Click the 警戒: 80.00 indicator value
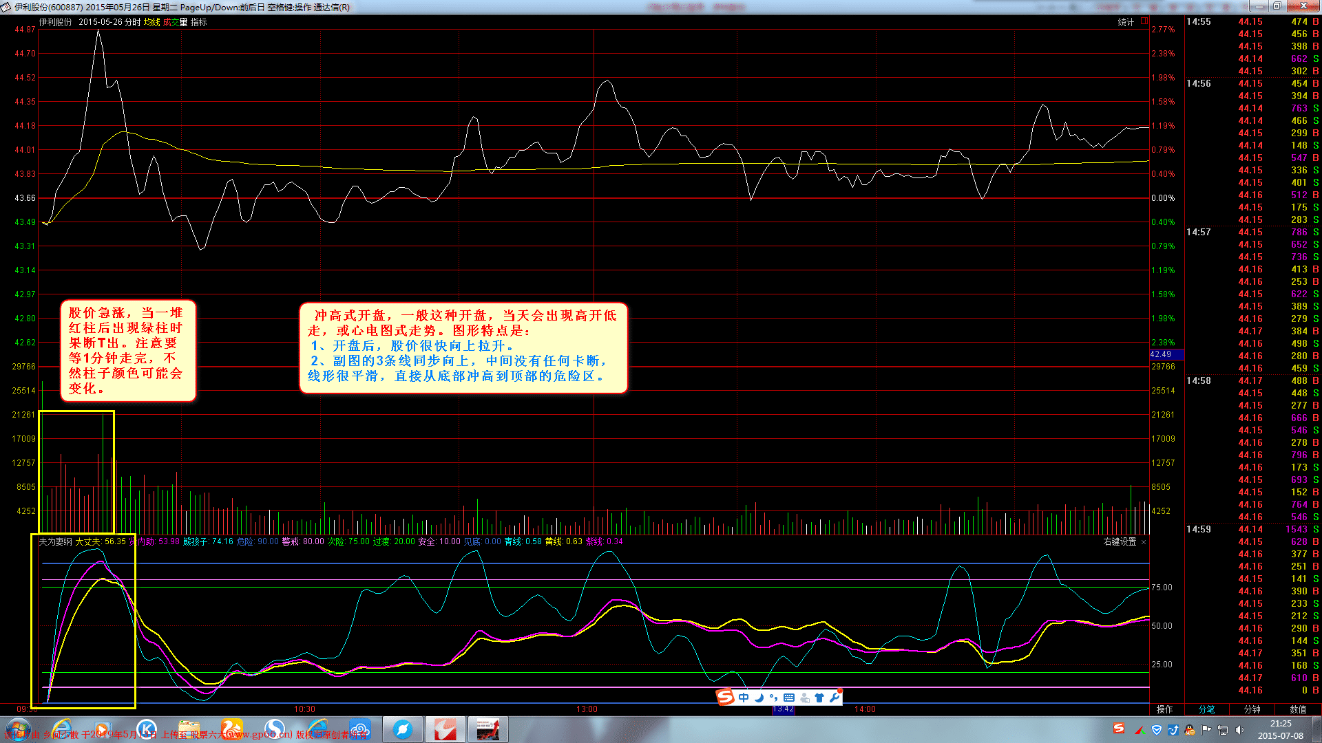Image resolution: width=1322 pixels, height=743 pixels. coord(303,542)
